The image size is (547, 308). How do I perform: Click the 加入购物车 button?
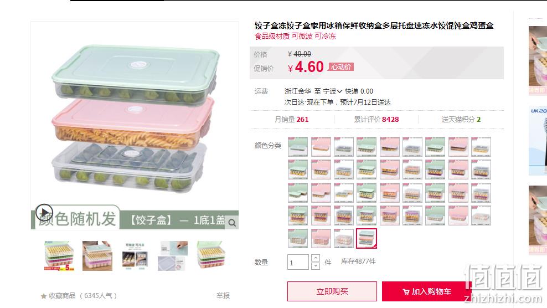click(427, 291)
